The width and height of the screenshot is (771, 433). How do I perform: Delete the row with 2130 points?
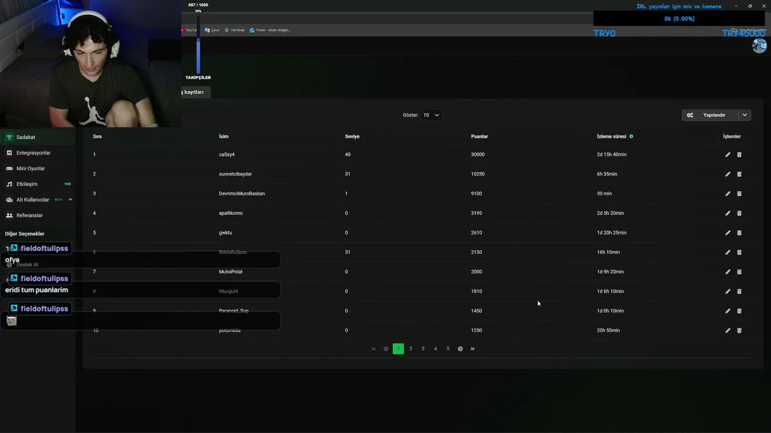tap(739, 253)
